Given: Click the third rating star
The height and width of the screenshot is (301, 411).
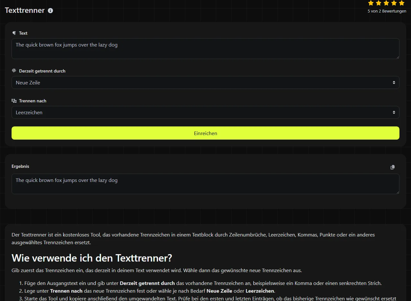Looking at the screenshot, I should 386,3.
